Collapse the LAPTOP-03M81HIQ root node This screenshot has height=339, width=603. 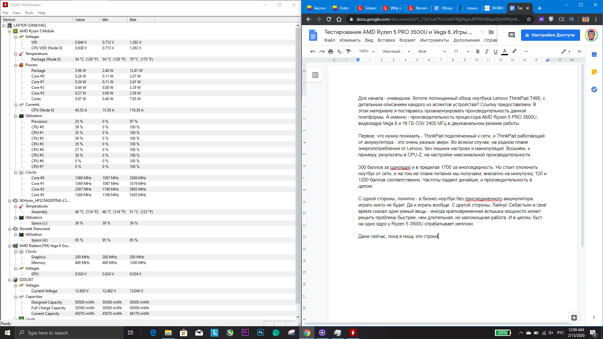coord(3,25)
